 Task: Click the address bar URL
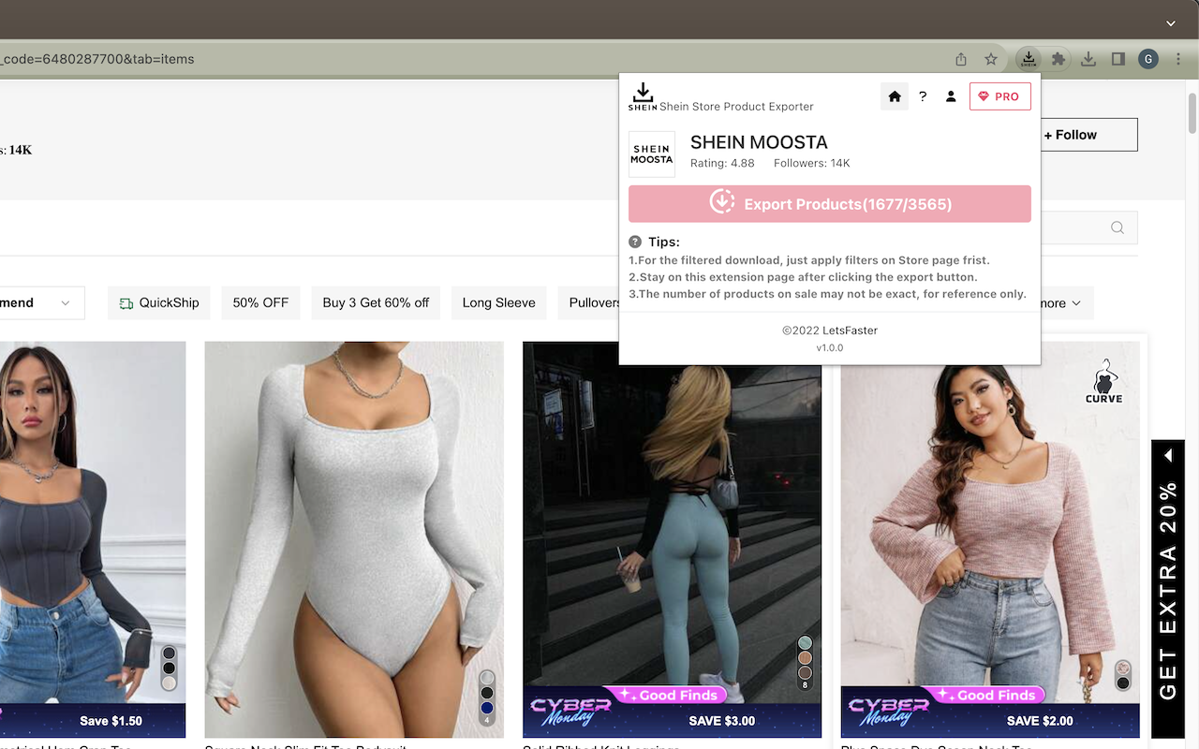[x=97, y=59]
